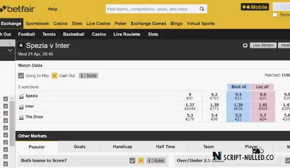Viewport: 290px width, 168px height.
Task: Open the Exchange tab
Action: tap(11, 24)
